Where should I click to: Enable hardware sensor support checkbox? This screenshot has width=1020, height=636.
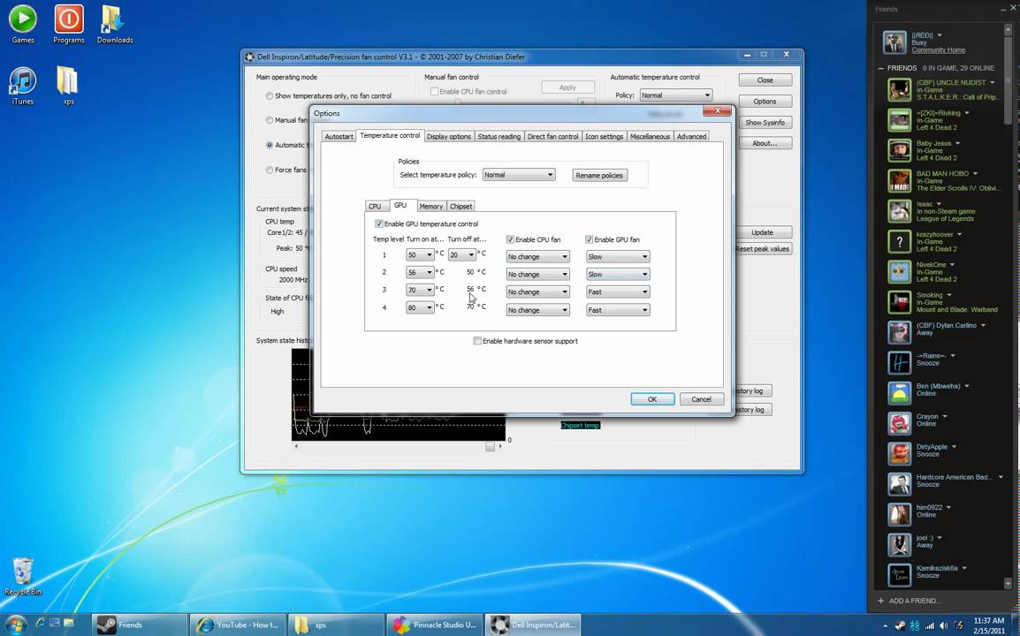click(477, 341)
